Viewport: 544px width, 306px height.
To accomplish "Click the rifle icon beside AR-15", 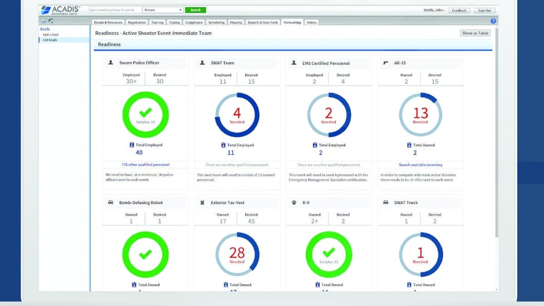I will pos(386,63).
